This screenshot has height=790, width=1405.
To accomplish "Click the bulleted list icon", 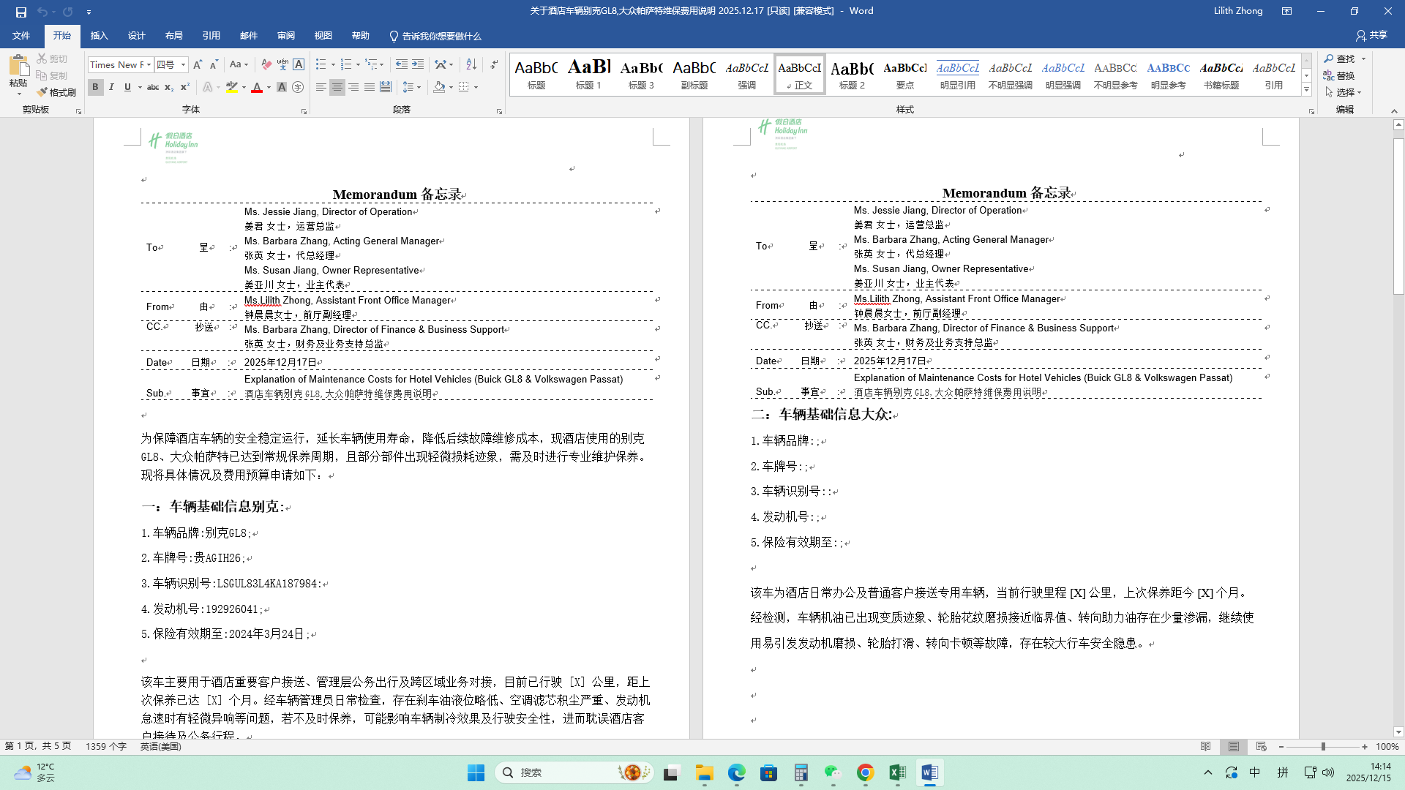I will [321, 64].
